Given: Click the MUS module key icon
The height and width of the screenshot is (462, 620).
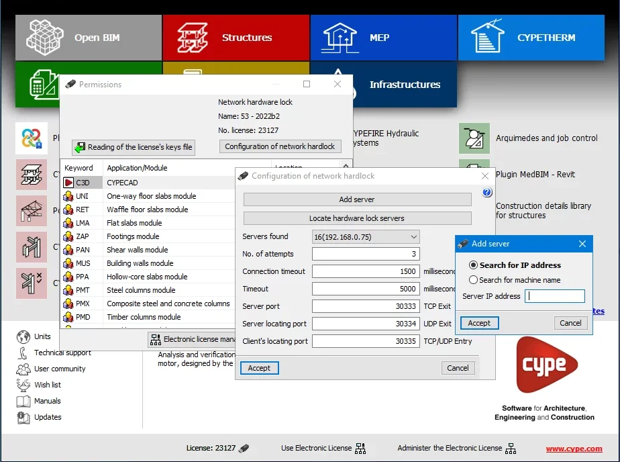Looking at the screenshot, I should pyautogui.click(x=68, y=263).
